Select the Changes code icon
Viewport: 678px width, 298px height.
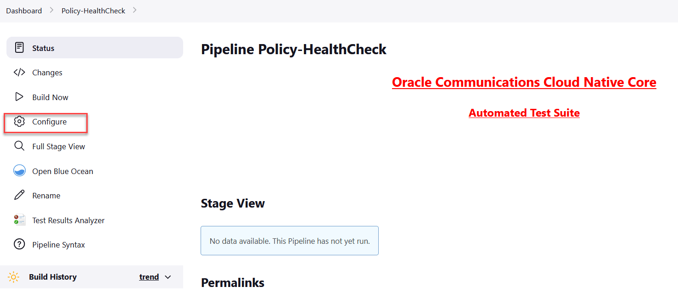(x=19, y=72)
